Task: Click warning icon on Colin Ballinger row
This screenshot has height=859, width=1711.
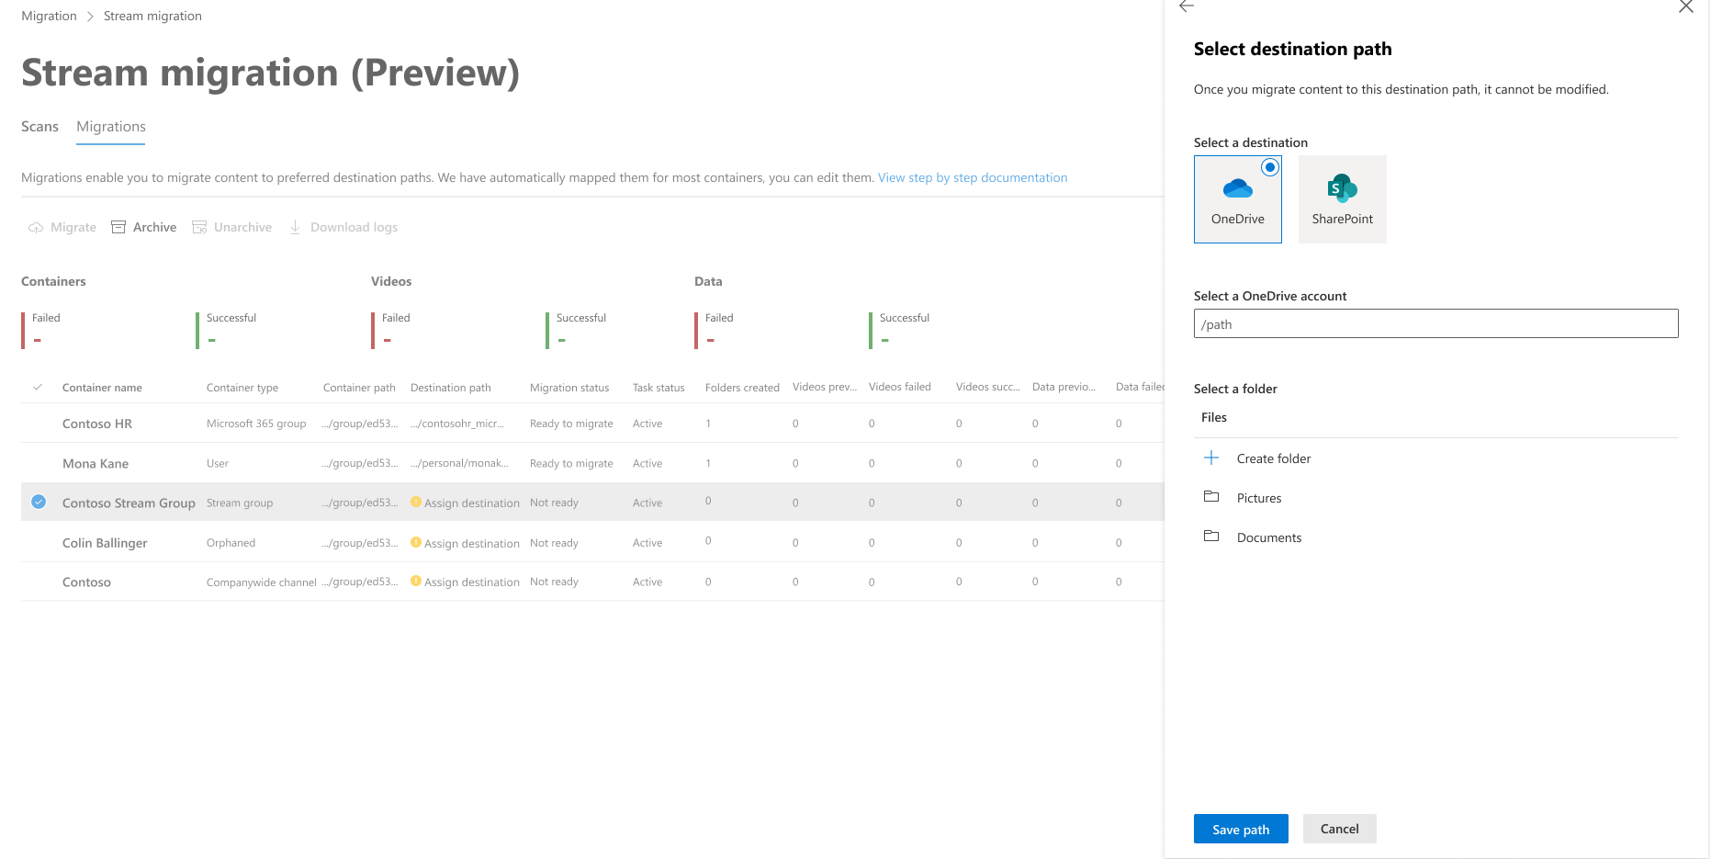Action: [416, 542]
